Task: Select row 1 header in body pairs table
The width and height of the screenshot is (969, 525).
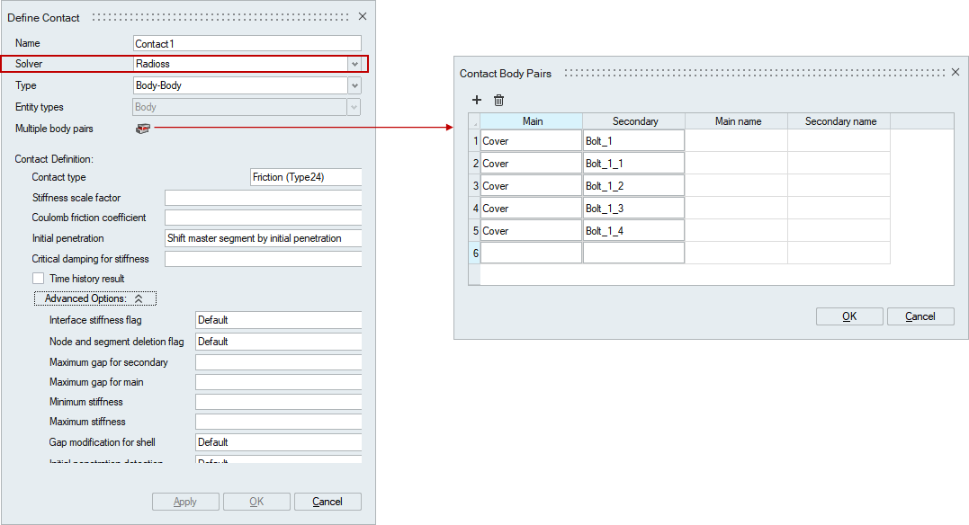Action: click(474, 141)
